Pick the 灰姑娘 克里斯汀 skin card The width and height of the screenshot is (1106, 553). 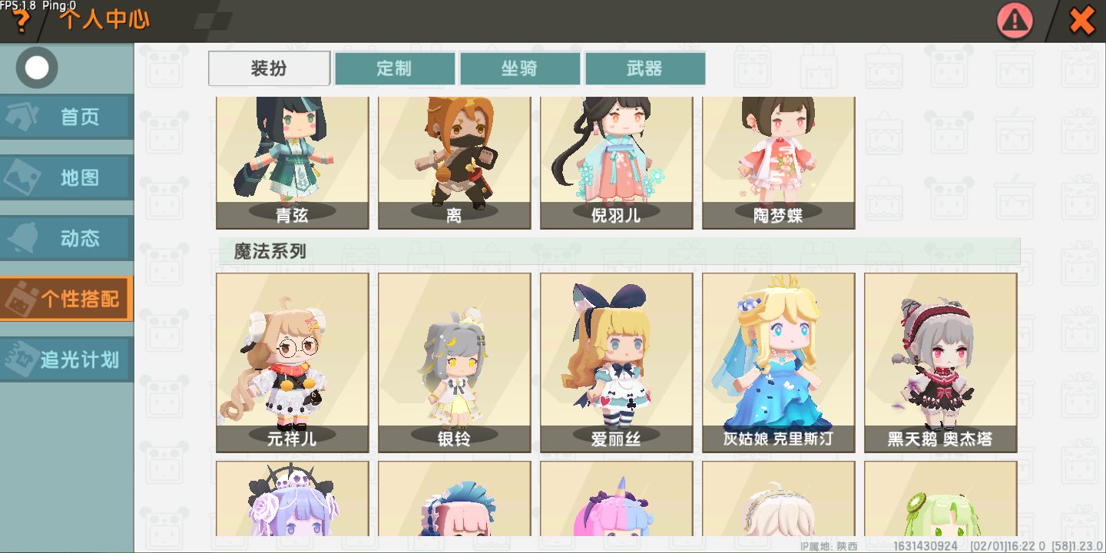click(779, 363)
